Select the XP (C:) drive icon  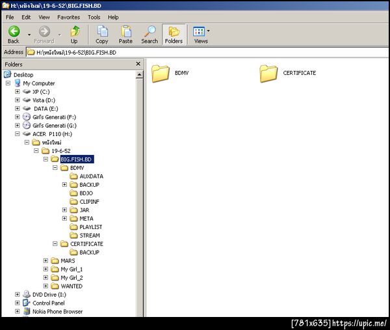click(27, 92)
